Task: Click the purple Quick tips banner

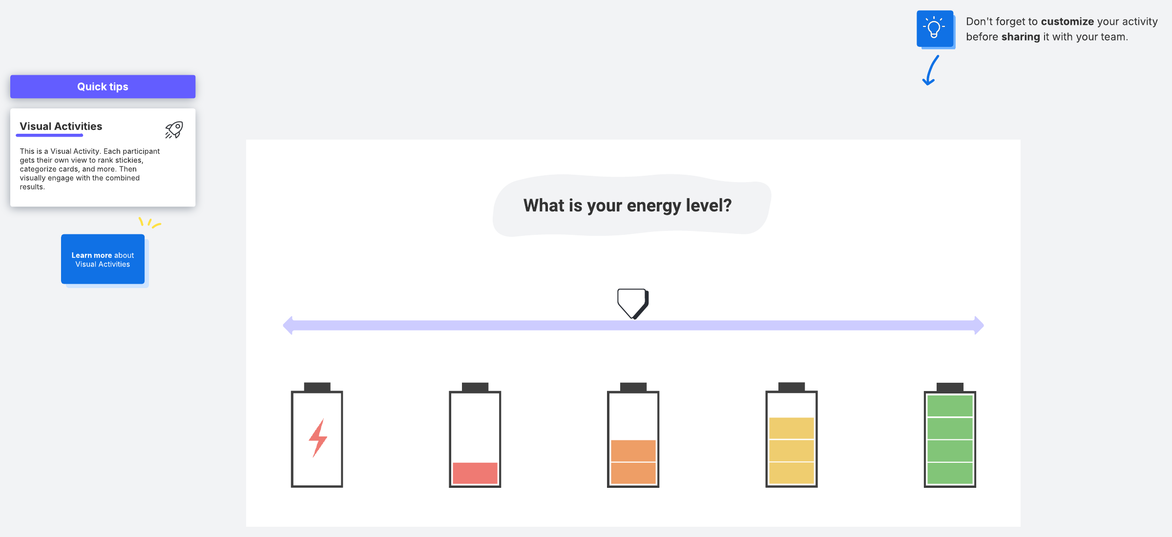Action: pos(103,86)
